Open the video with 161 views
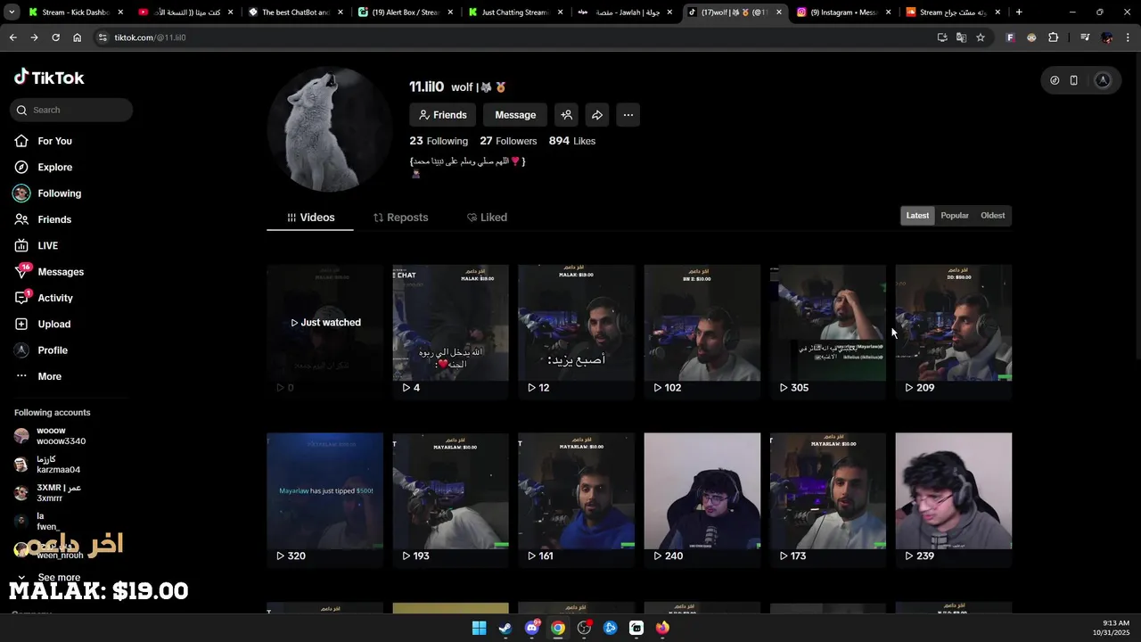 pos(576,499)
